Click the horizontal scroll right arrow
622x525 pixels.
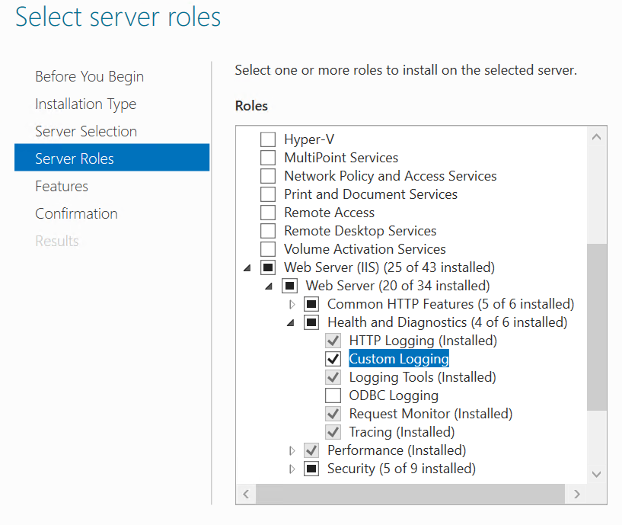[x=577, y=494]
